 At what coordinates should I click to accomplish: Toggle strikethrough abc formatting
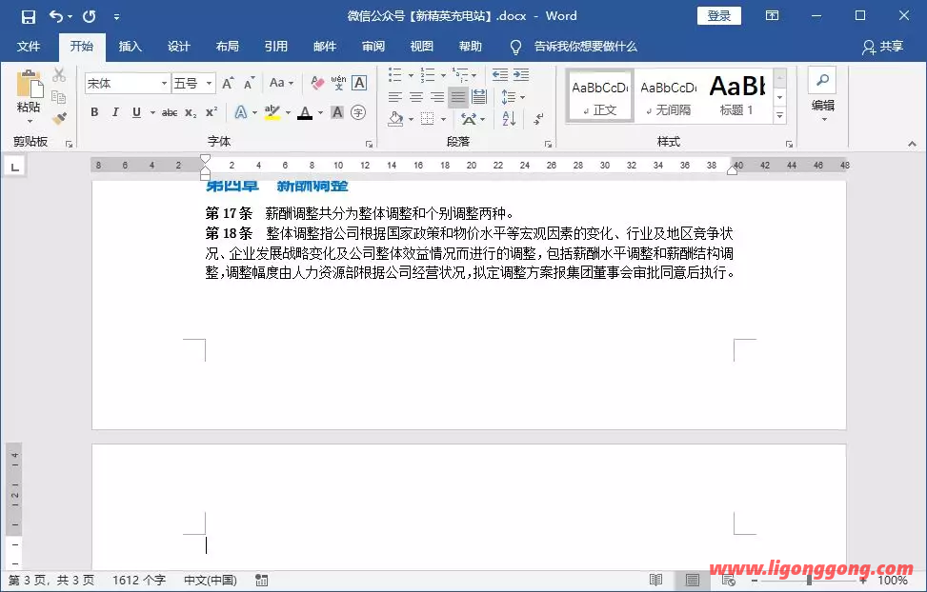[x=169, y=112]
